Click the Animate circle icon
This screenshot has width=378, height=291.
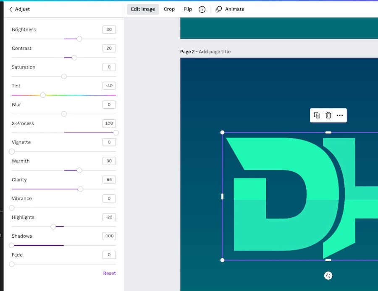click(x=219, y=9)
